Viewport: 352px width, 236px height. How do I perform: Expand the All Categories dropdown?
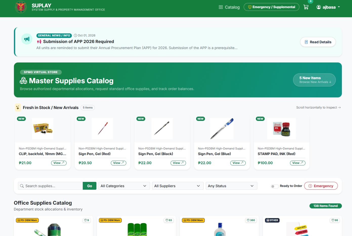(124, 186)
